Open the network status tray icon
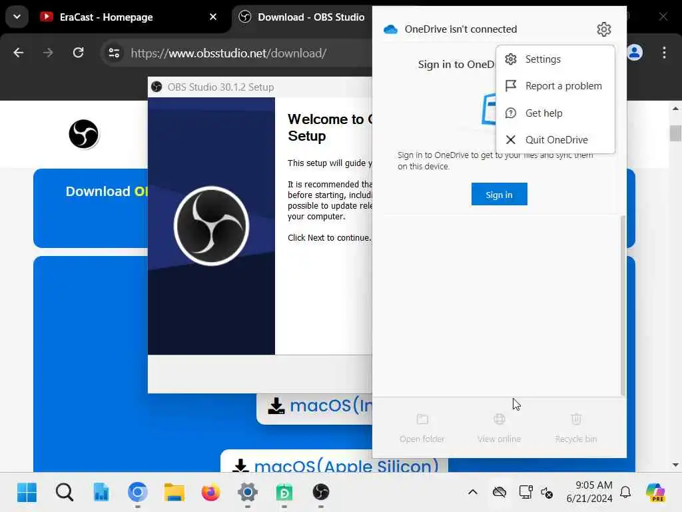Screen dimensions: 682x512 [525, 493]
